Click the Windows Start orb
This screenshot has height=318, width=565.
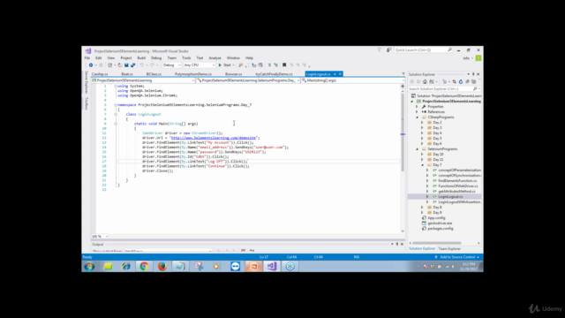89,267
